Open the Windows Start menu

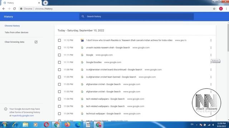[x=4, y=125]
